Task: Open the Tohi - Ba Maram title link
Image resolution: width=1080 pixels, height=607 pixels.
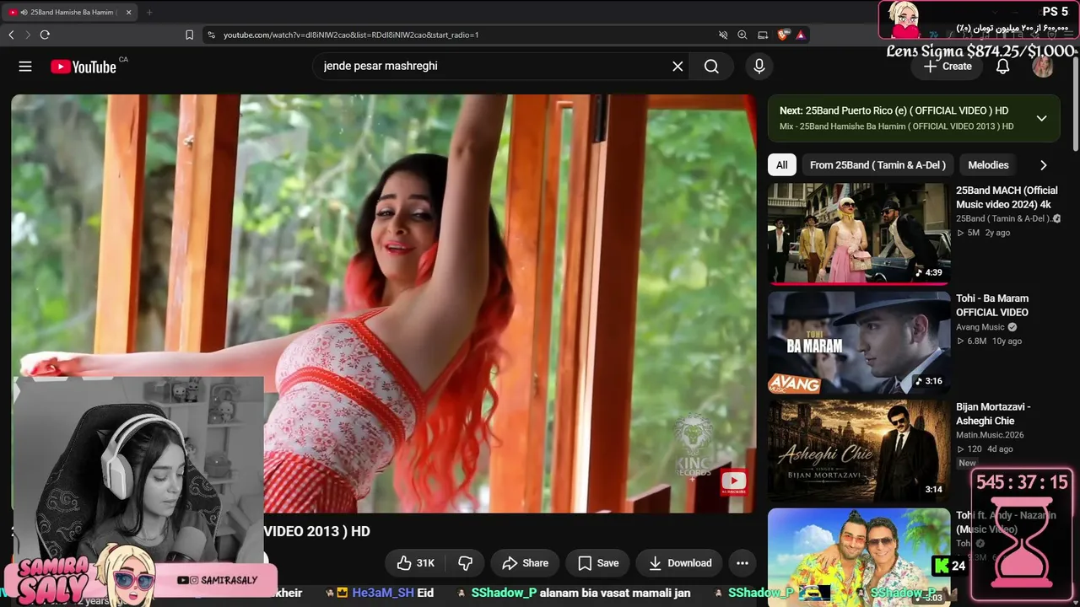Action: (992, 305)
